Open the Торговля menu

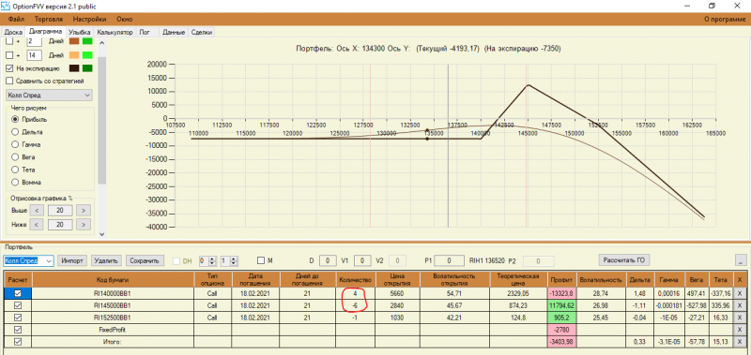tap(49, 20)
